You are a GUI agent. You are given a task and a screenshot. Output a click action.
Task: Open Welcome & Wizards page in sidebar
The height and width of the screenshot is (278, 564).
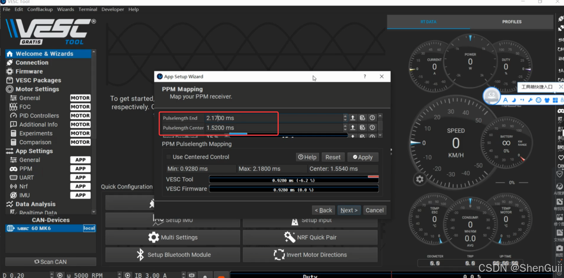(48, 54)
